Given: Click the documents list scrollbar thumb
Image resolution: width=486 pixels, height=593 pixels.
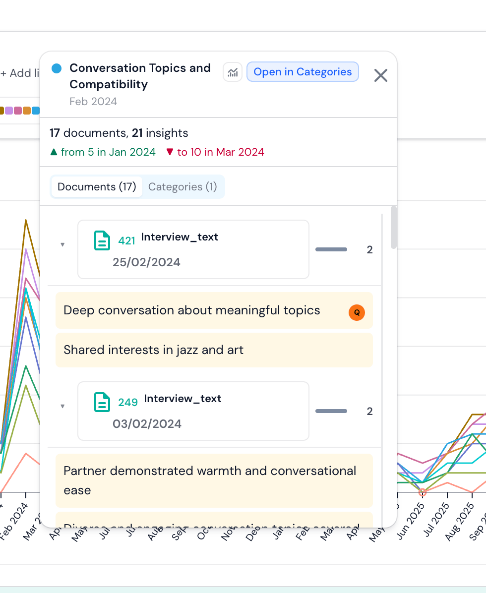Looking at the screenshot, I should pyautogui.click(x=394, y=227).
